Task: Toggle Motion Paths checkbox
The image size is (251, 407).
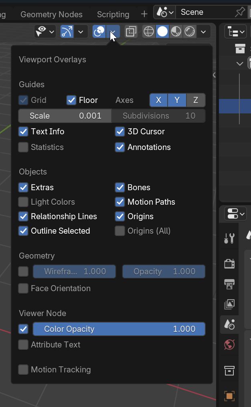Action: 120,202
